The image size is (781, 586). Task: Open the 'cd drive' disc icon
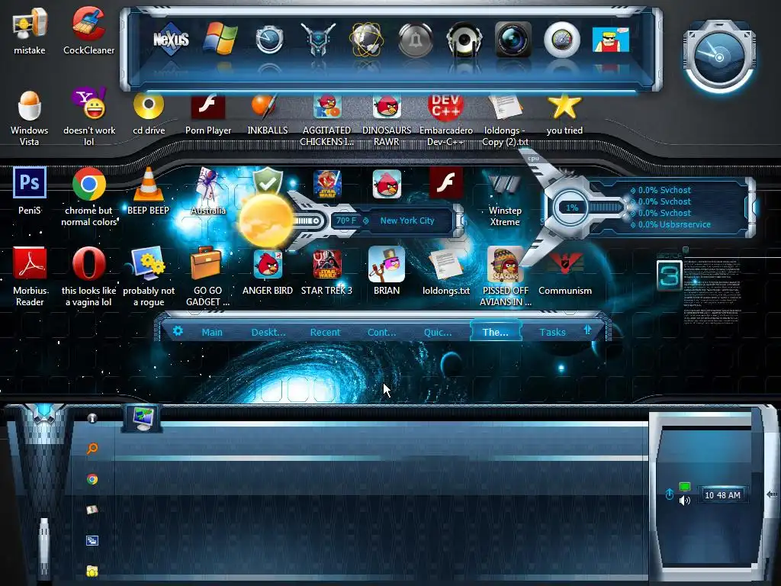[149, 114]
